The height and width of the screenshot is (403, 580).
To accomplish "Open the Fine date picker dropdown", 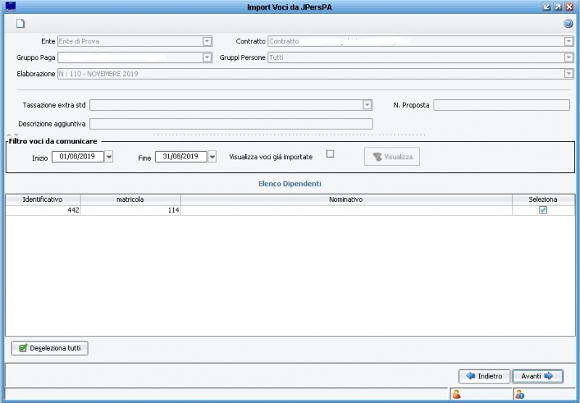I will [x=212, y=157].
